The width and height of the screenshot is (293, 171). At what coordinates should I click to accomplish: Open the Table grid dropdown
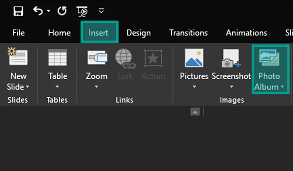coord(58,69)
